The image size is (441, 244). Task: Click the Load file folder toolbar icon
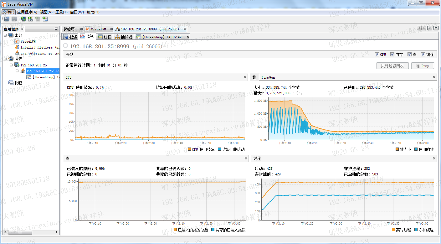7,19
